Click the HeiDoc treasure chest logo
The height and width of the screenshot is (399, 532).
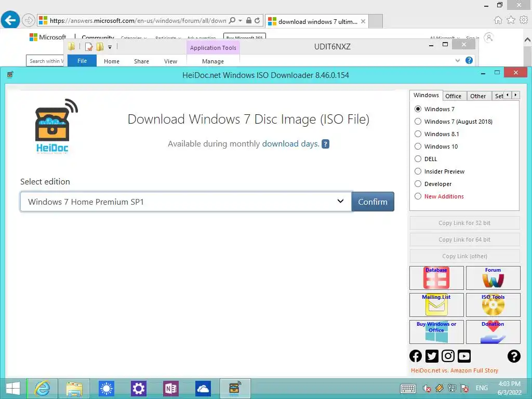56,126
